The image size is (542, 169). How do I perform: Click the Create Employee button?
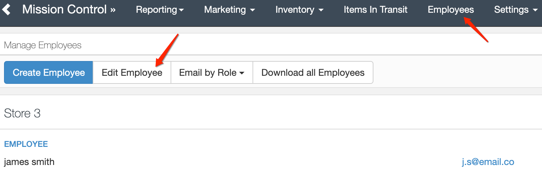(x=49, y=72)
